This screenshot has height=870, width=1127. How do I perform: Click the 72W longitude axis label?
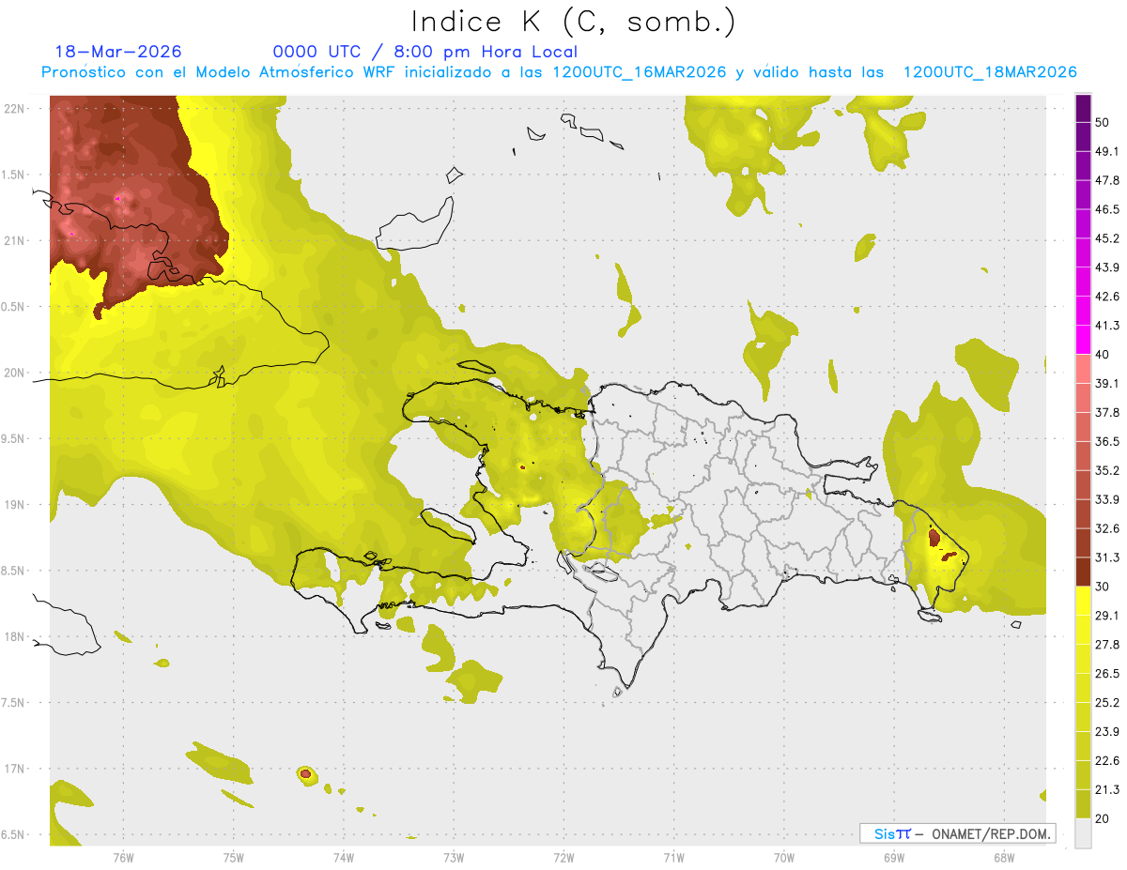563,858
